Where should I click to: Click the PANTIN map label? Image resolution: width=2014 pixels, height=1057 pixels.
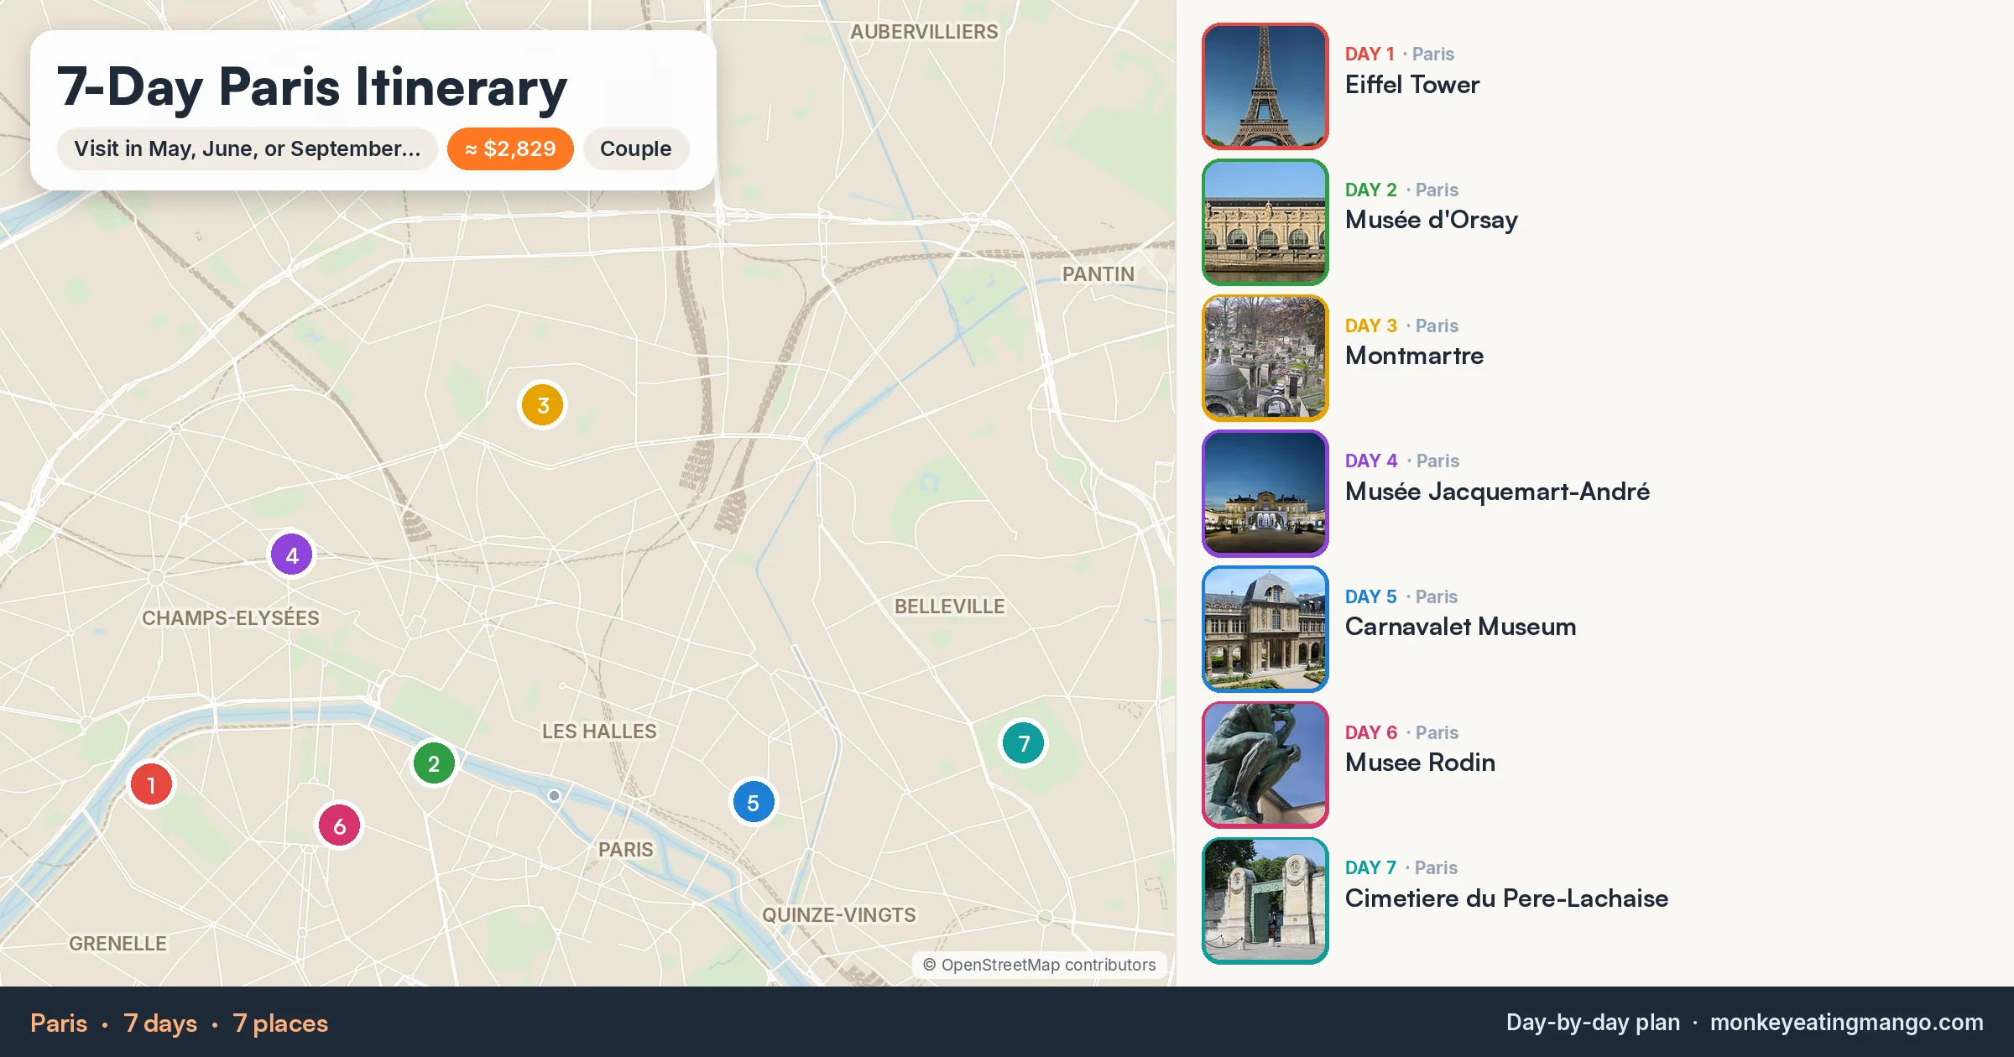tap(1098, 274)
